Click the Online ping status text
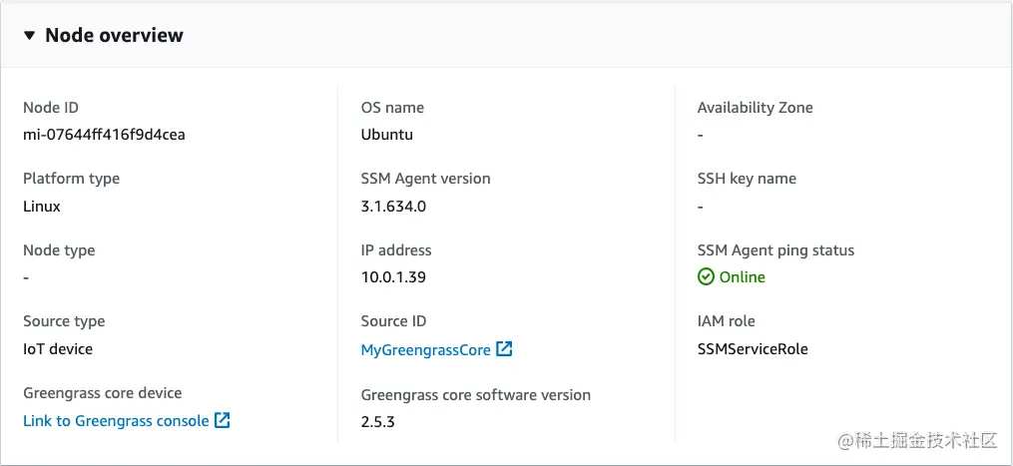Screen dimensions: 1013x466 (x=743, y=277)
